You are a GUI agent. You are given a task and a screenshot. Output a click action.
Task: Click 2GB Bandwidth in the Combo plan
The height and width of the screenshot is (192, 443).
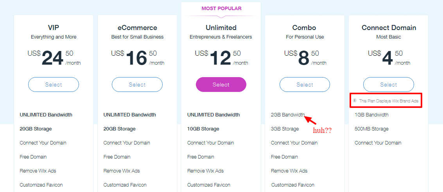point(288,115)
